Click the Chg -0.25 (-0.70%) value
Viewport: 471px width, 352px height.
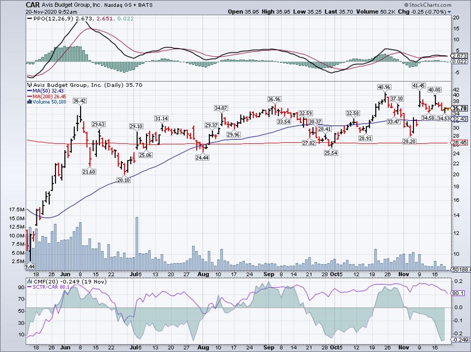pos(423,12)
